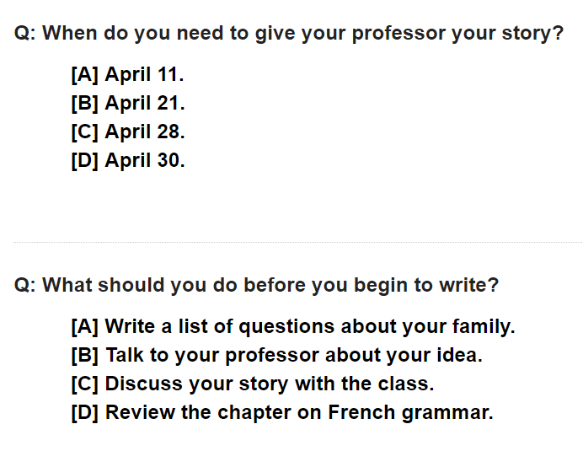The image size is (583, 451).
Task: Hit the [D] marker before 'Review the chapter'
Action: (85, 413)
